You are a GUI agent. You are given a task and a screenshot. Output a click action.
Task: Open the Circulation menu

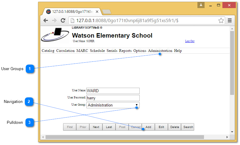tap(65, 51)
